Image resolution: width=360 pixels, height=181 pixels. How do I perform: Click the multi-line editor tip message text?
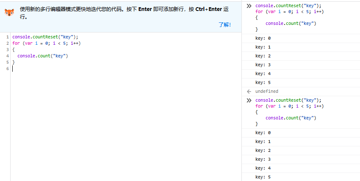coord(124,13)
